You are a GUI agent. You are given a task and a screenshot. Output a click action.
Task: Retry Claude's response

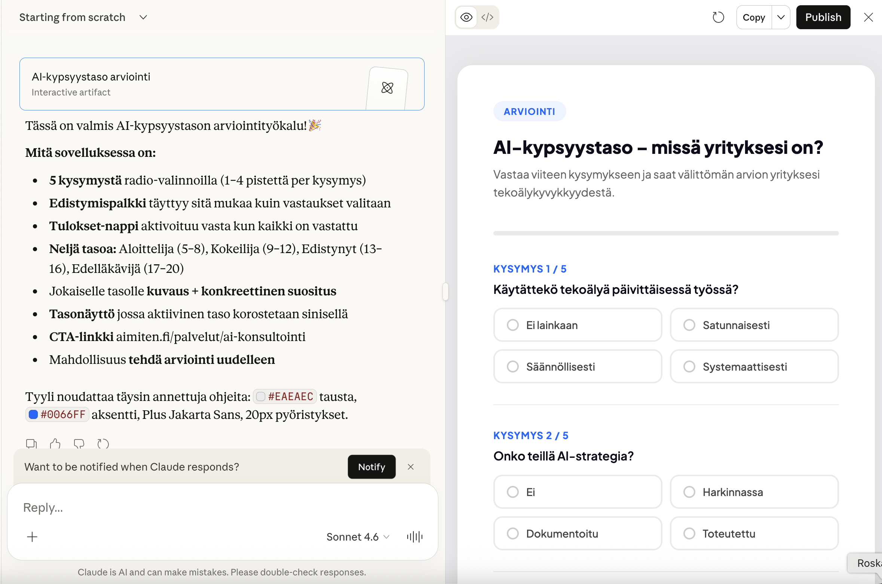tap(103, 444)
